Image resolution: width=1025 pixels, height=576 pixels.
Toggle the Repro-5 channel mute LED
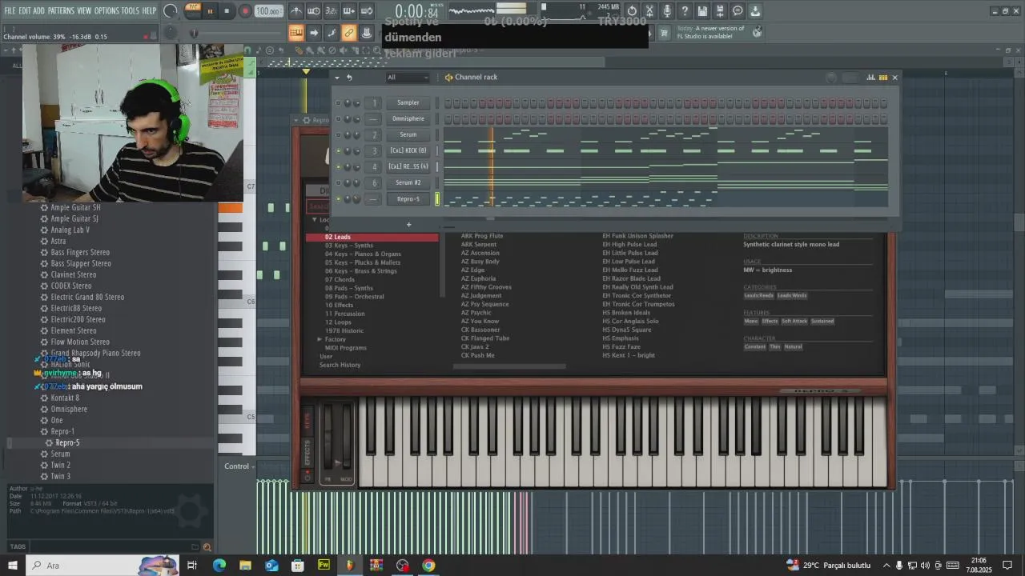pos(338,199)
